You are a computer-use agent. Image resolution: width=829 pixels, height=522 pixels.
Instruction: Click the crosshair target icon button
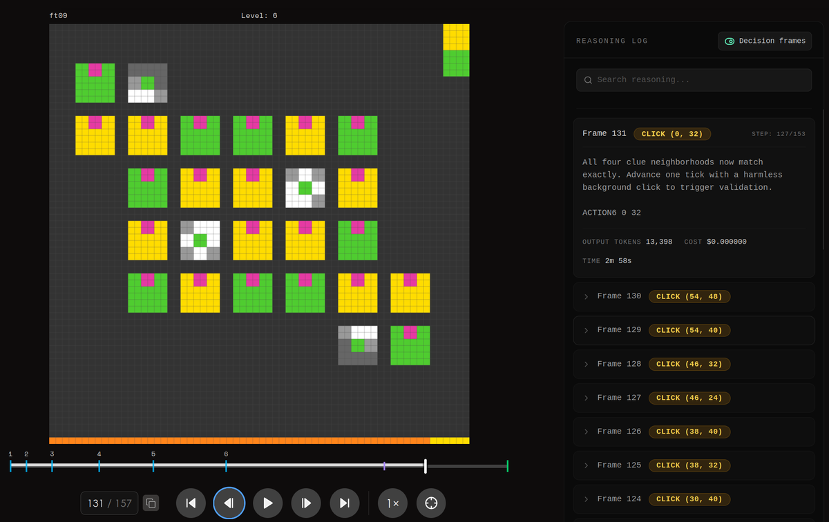(431, 503)
